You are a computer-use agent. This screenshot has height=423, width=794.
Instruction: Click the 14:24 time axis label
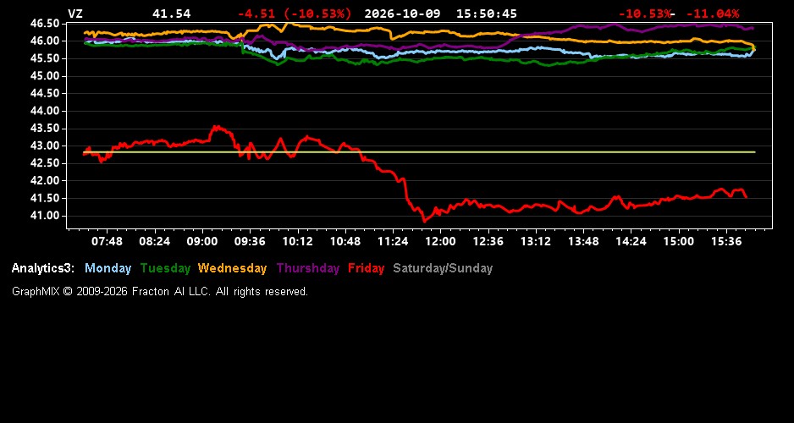coord(631,242)
